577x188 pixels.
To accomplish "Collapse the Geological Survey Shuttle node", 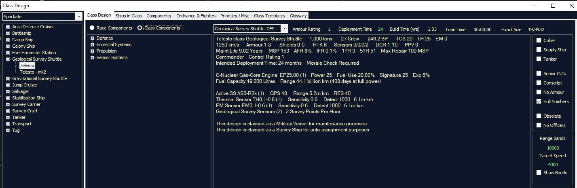I will pyautogui.click(x=8, y=59).
